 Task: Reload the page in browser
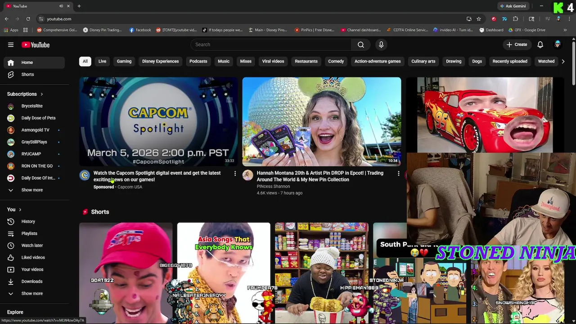pos(28,19)
